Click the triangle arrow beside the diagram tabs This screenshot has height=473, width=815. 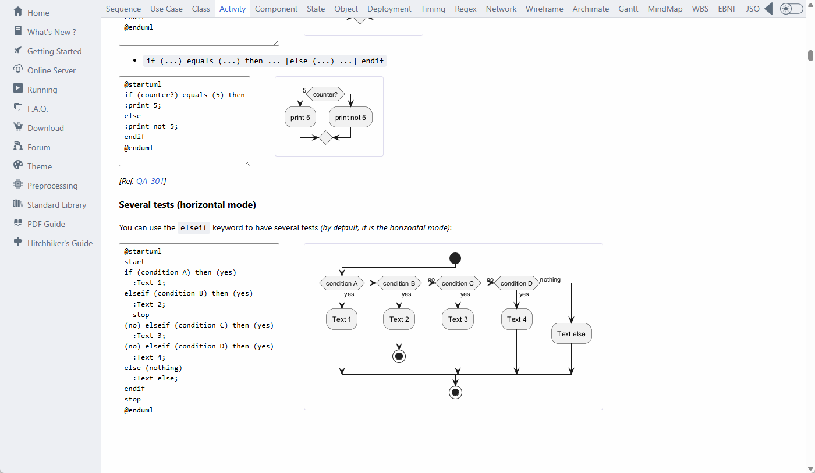pos(768,9)
